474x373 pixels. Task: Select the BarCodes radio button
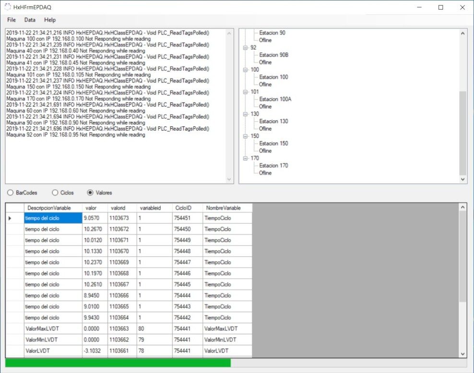click(22, 192)
